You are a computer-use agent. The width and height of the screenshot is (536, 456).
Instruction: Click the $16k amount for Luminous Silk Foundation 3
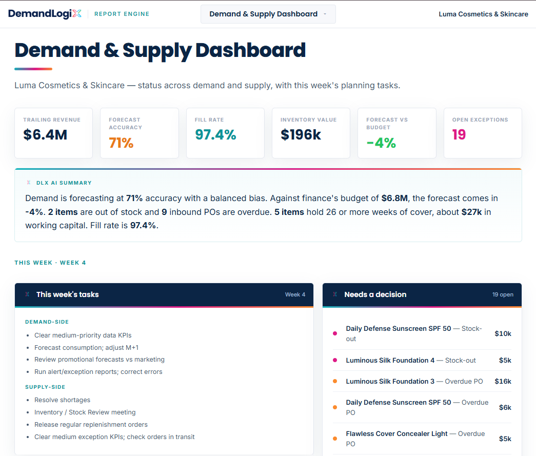(x=503, y=381)
